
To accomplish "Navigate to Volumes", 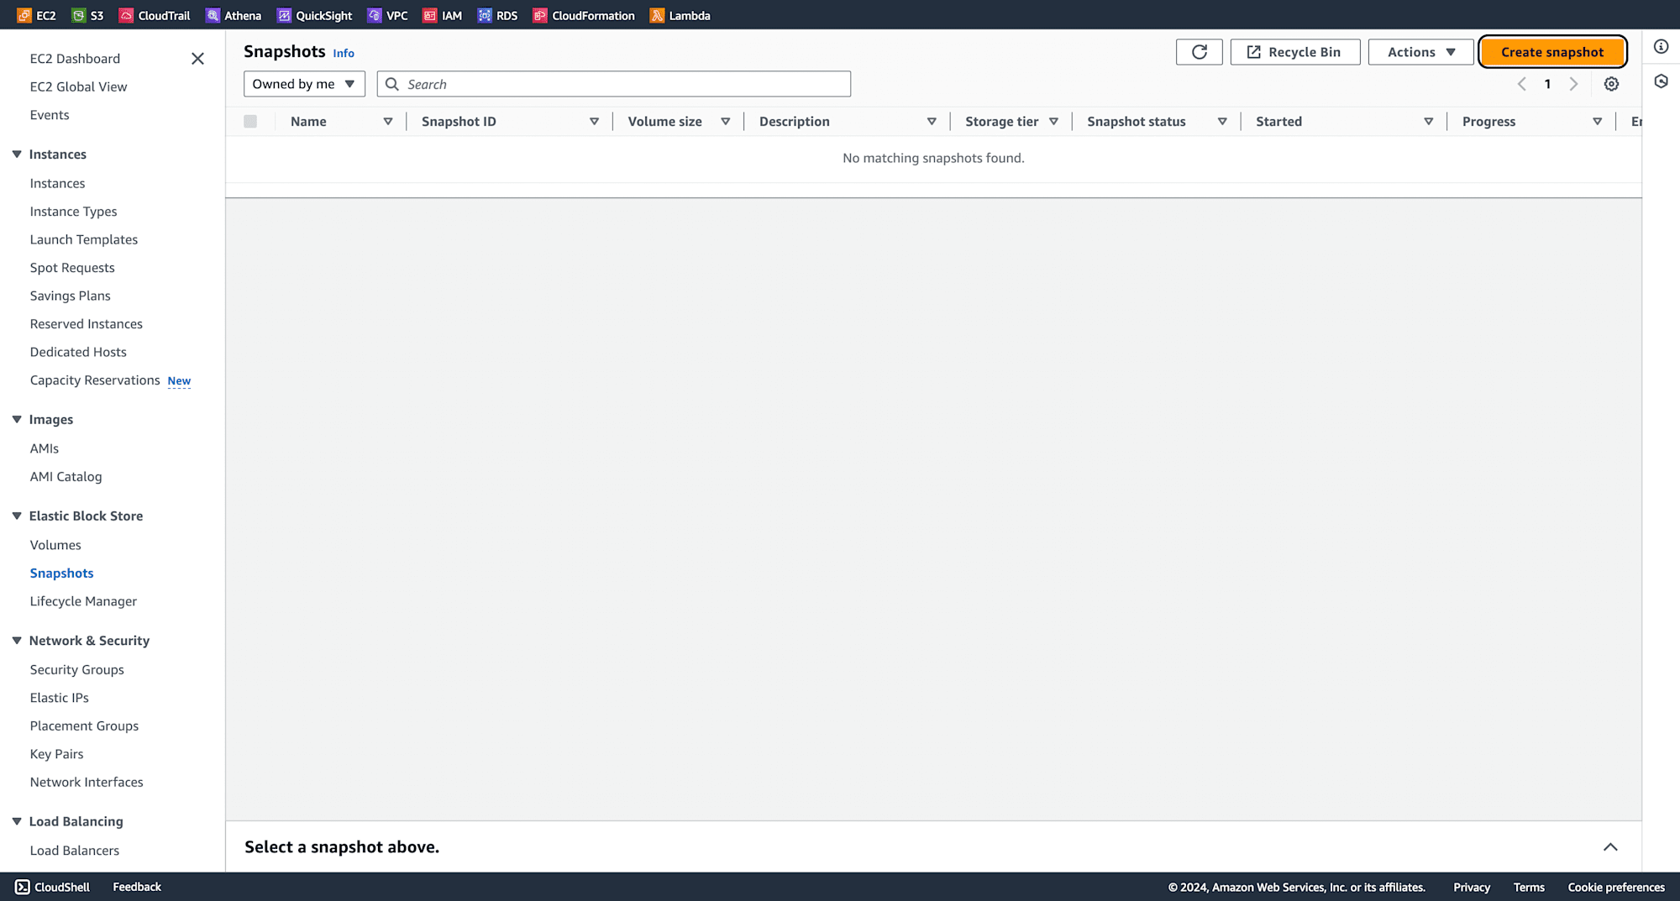I will (x=55, y=545).
